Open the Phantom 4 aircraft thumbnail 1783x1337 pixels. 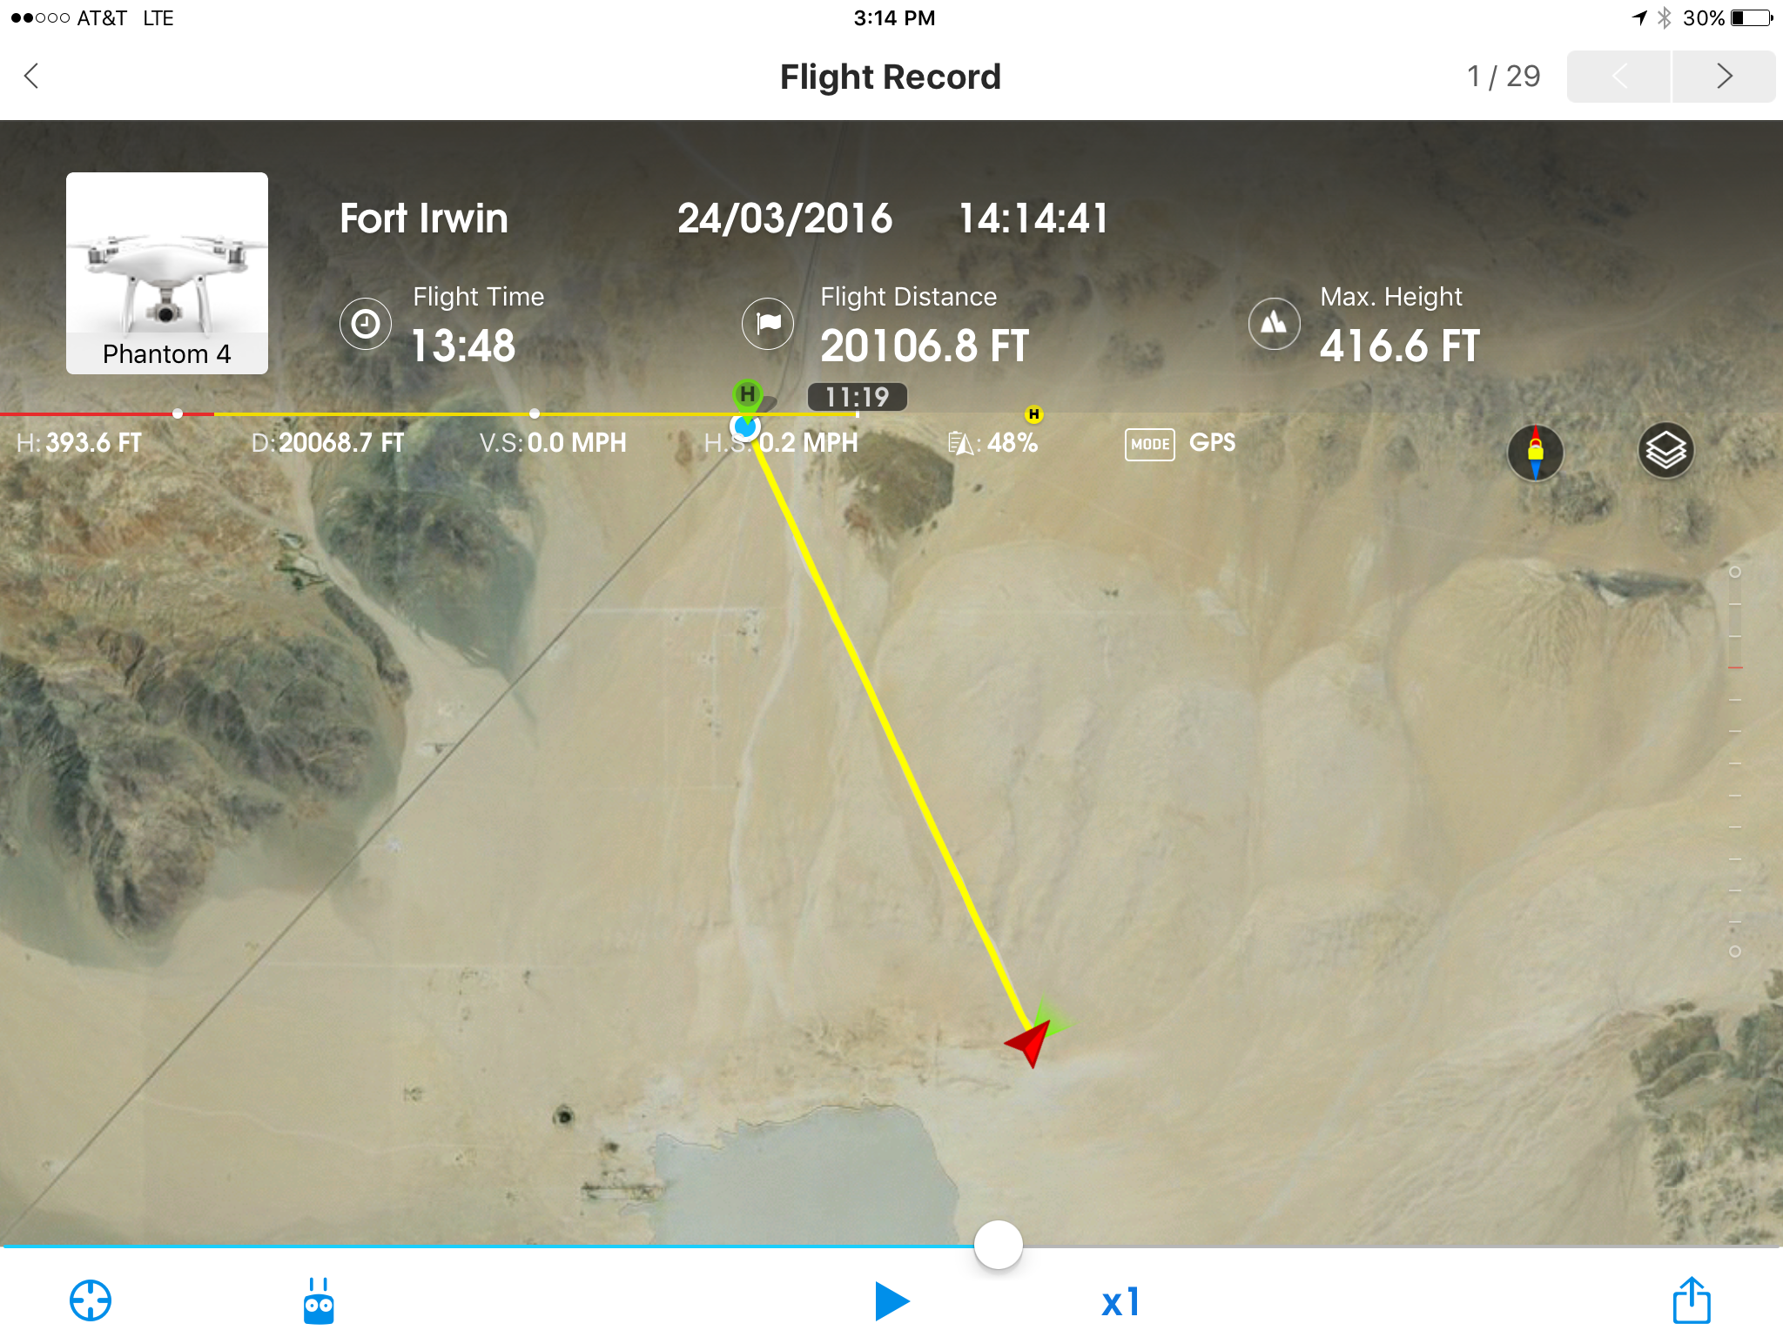click(x=167, y=273)
